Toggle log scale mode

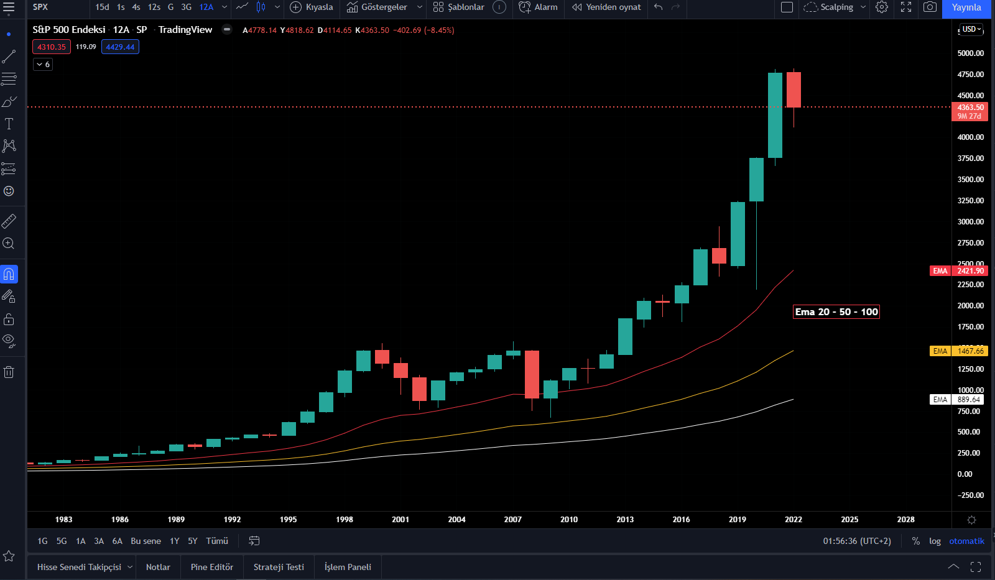point(935,541)
